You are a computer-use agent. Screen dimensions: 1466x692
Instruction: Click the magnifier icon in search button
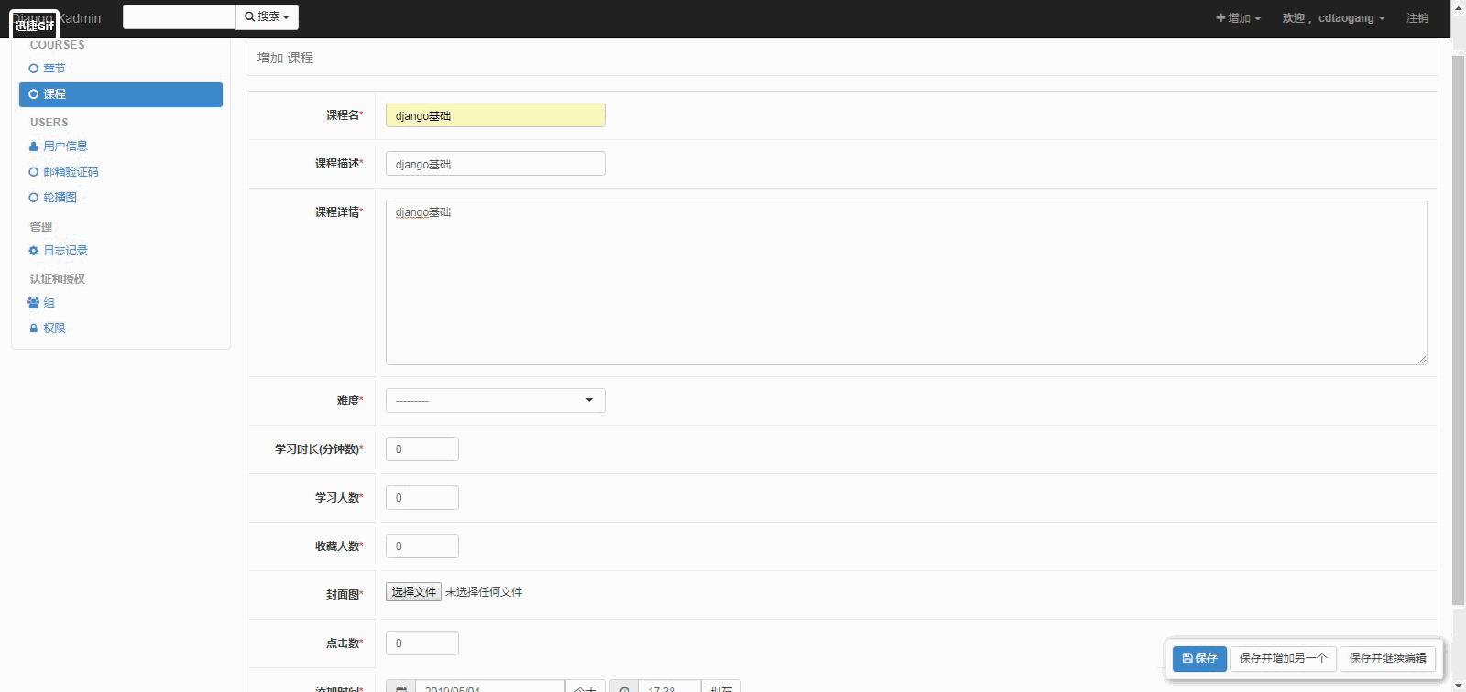click(x=249, y=17)
